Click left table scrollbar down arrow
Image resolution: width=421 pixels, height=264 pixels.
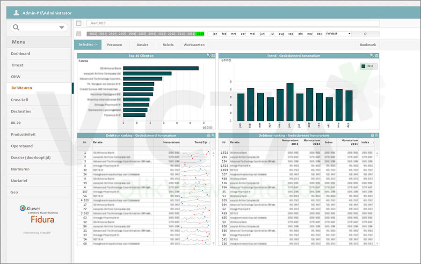click(213, 243)
